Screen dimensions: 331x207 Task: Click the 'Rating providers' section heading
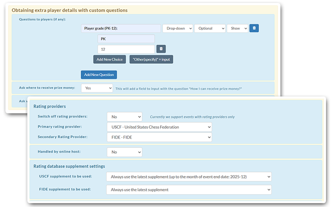[50, 106]
